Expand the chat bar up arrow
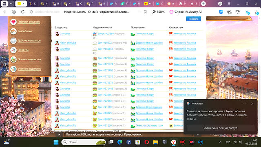The image size is (261, 147). point(59,135)
